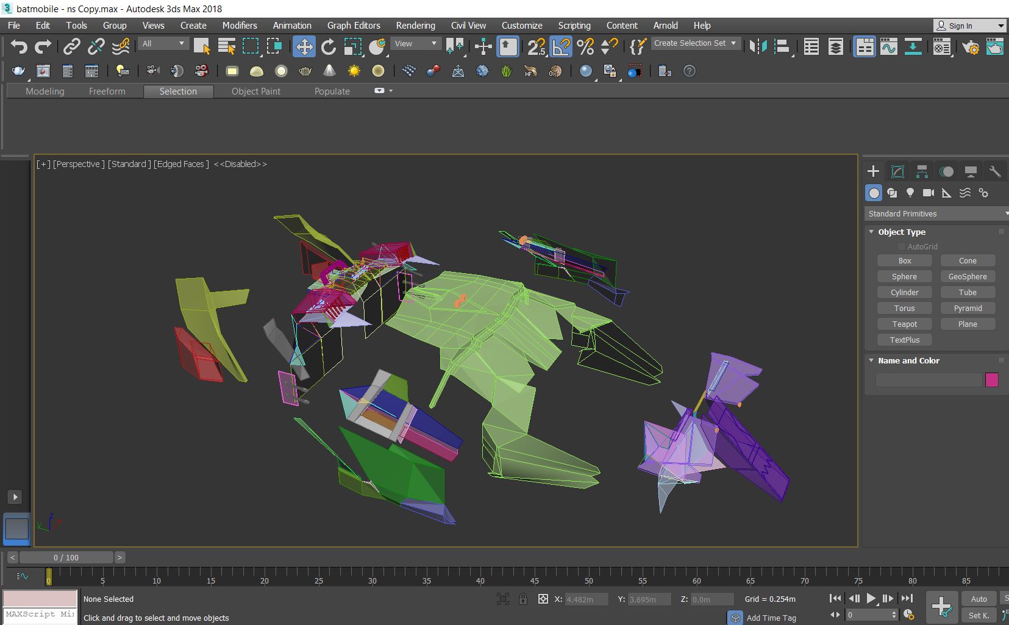Open ribbon options dropdown arrow

click(391, 91)
